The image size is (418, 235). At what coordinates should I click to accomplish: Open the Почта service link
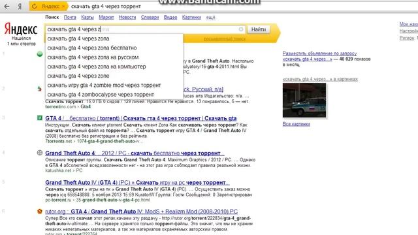[x=70, y=18]
